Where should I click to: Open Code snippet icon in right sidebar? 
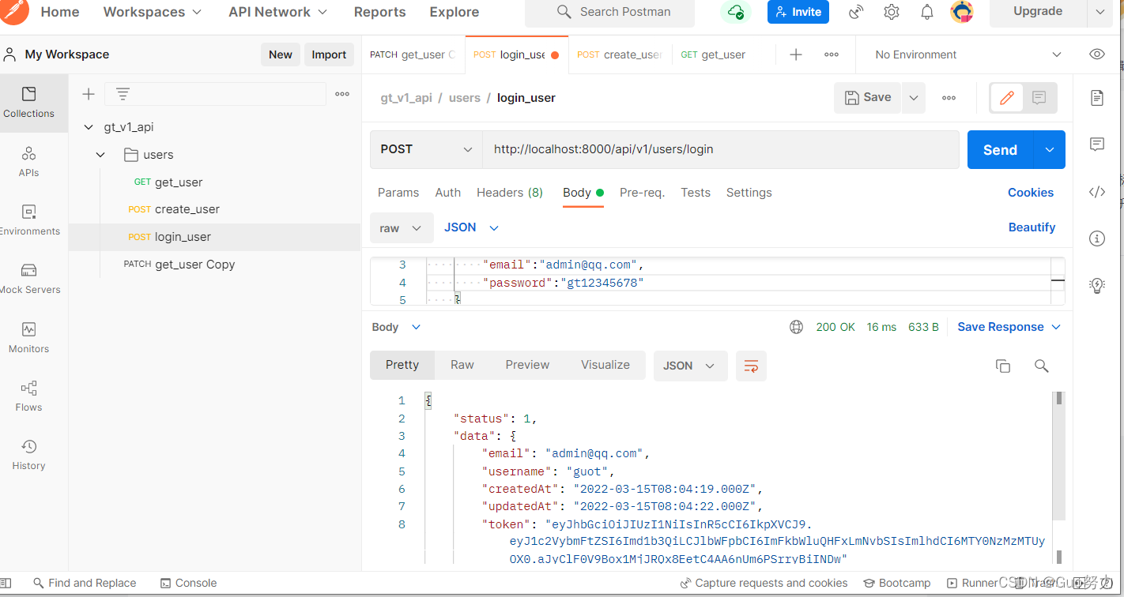pyautogui.click(x=1097, y=192)
